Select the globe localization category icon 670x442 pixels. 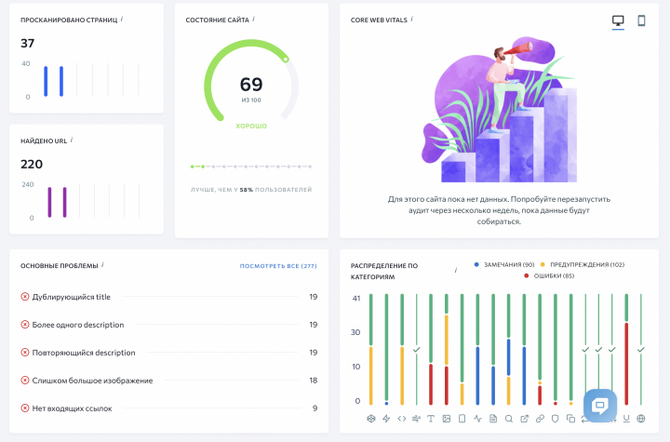641,419
